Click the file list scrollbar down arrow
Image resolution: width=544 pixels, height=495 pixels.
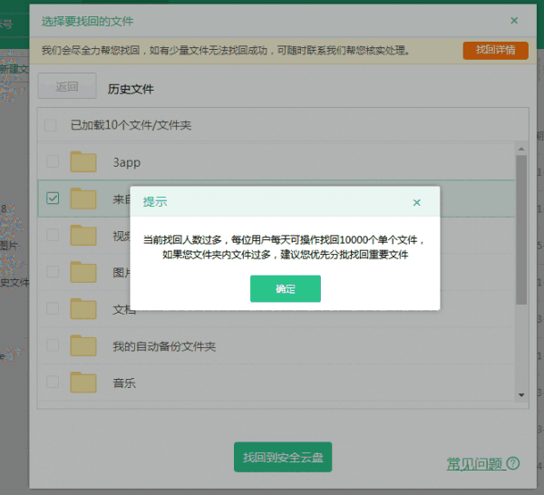(521, 395)
